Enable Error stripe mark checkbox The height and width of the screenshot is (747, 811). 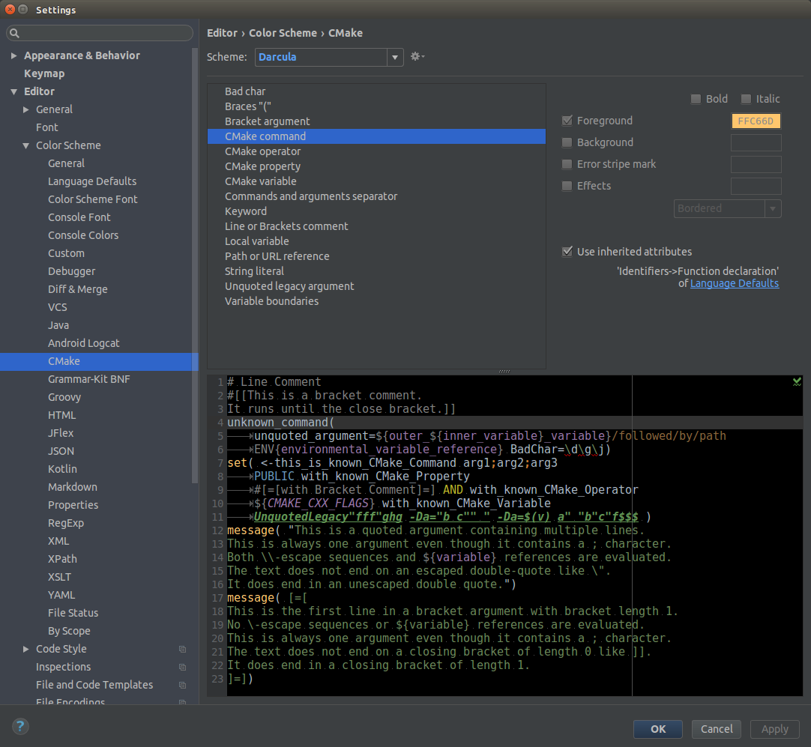click(567, 164)
